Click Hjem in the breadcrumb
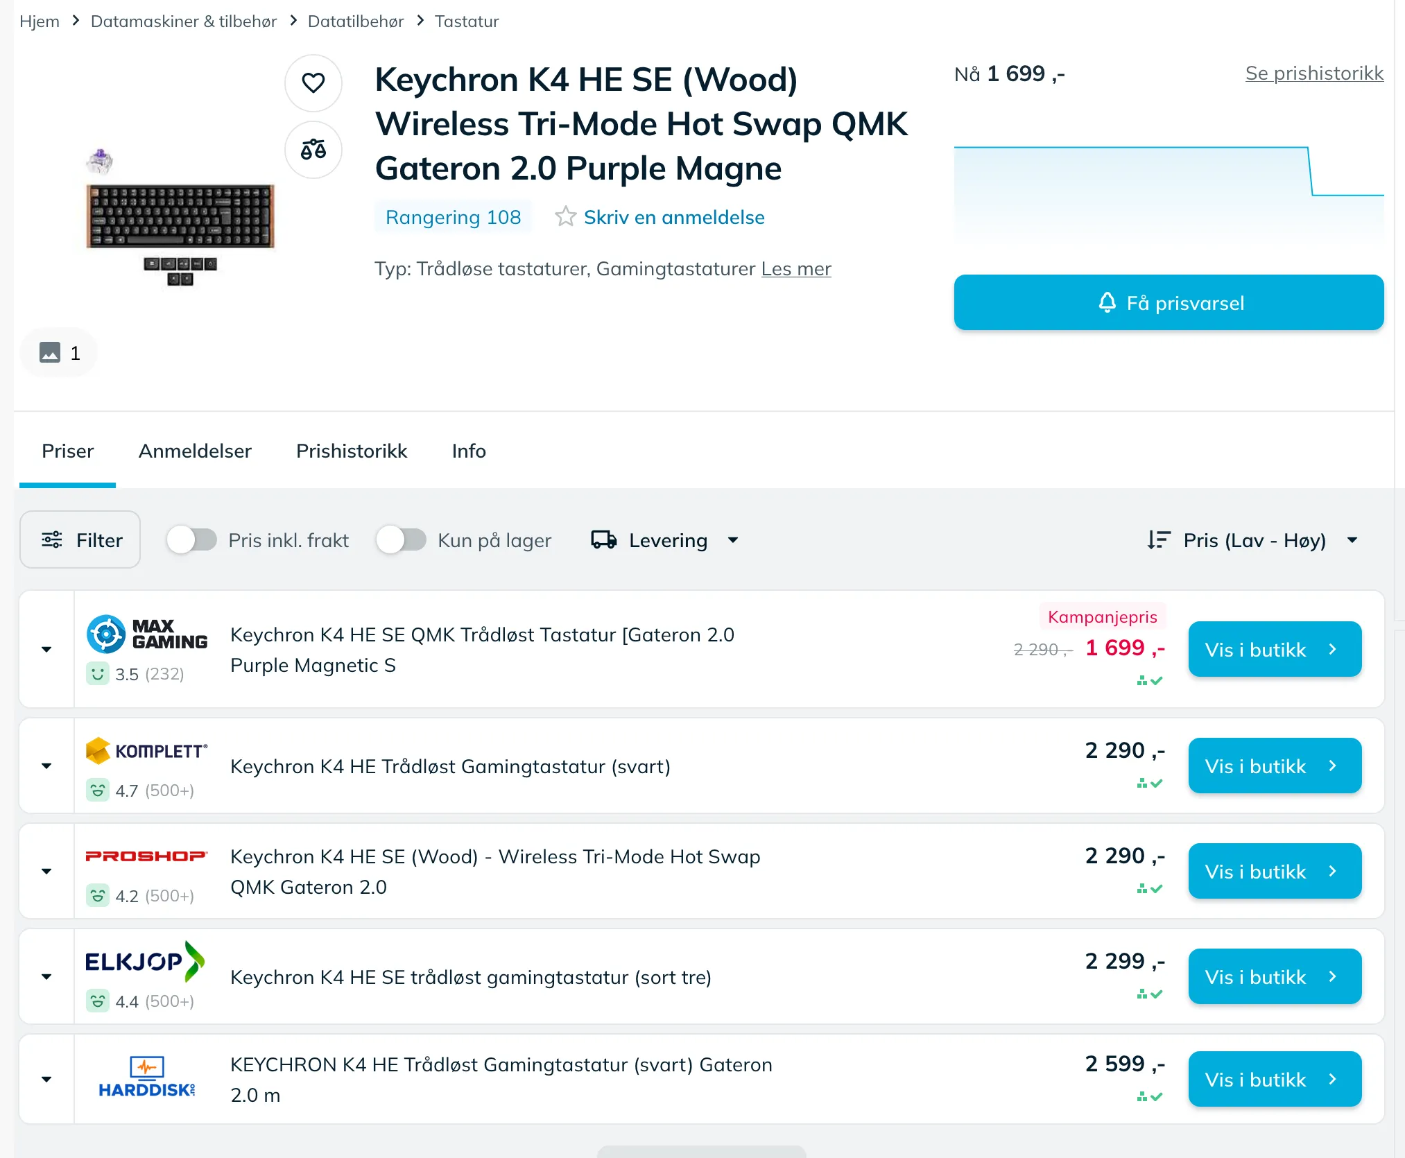Image resolution: width=1405 pixels, height=1158 pixels. [x=40, y=21]
